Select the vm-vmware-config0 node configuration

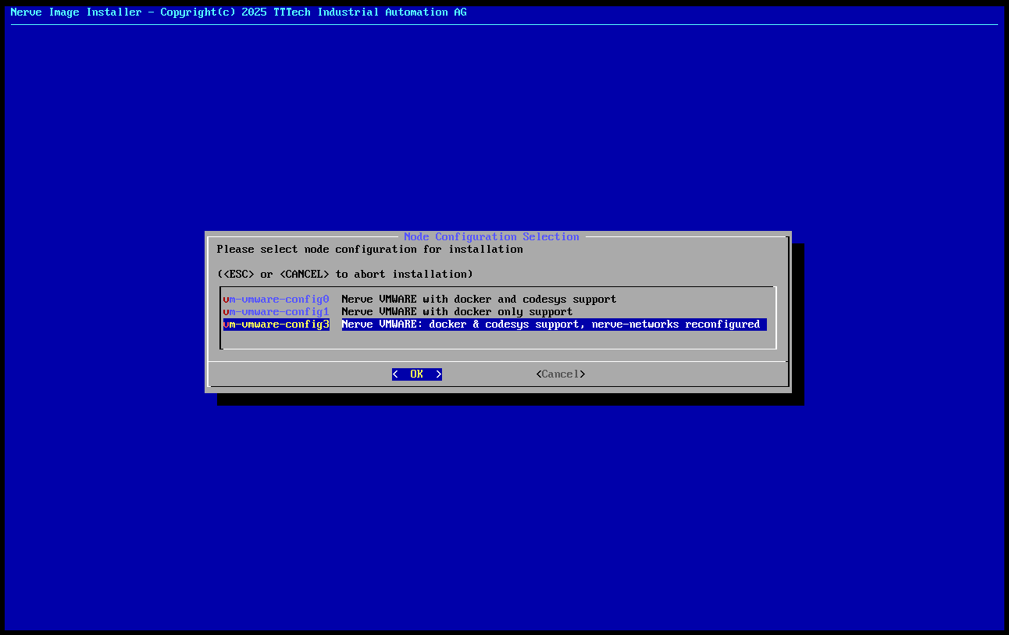point(276,299)
